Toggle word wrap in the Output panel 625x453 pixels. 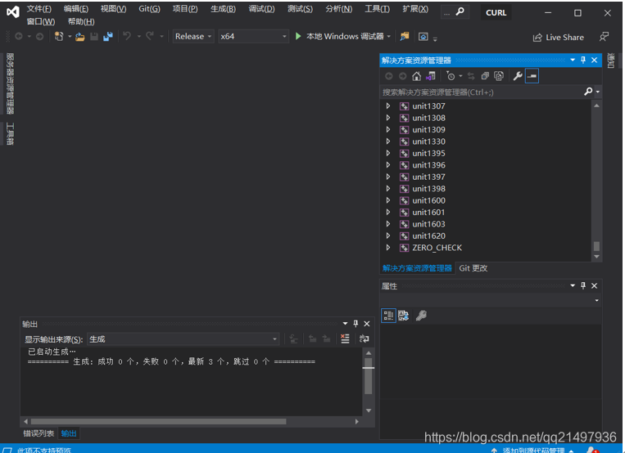click(x=364, y=339)
